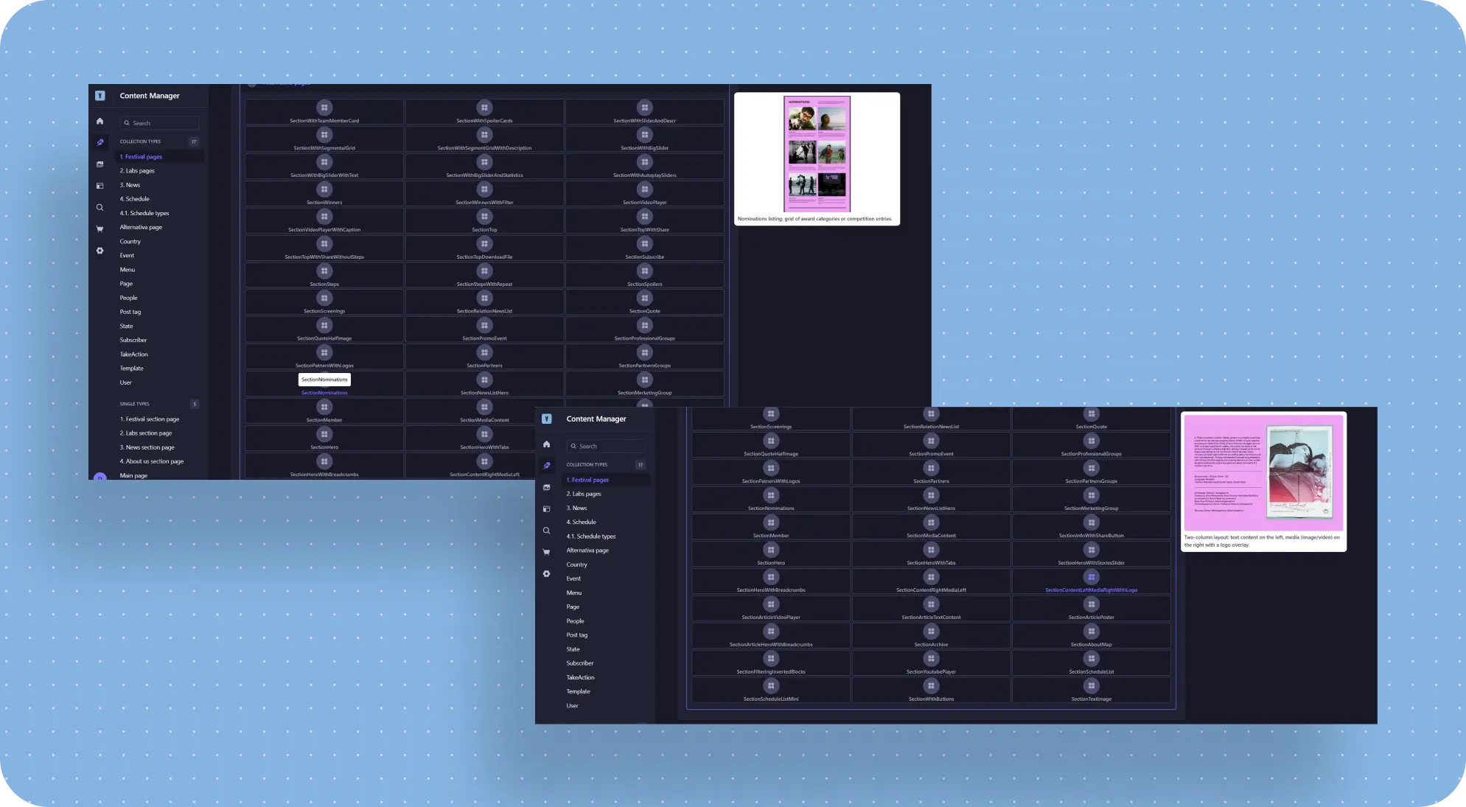Click the Nominations preview thumbnail image

coord(817,154)
